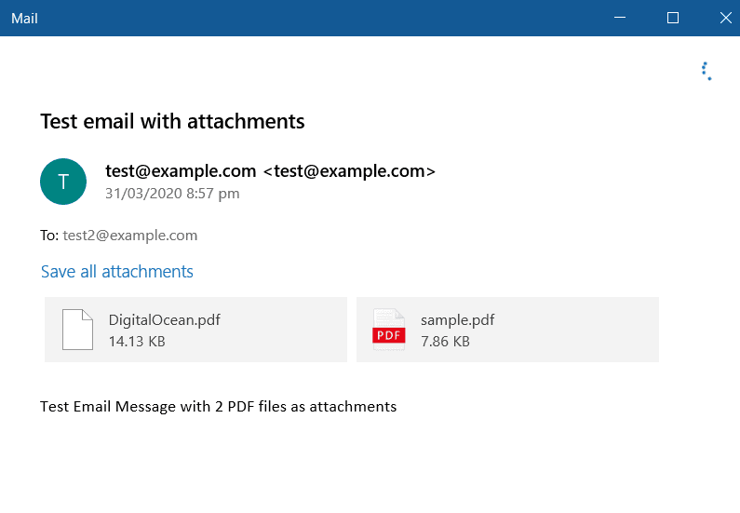Click the 7.86 KB file size label

click(x=445, y=342)
